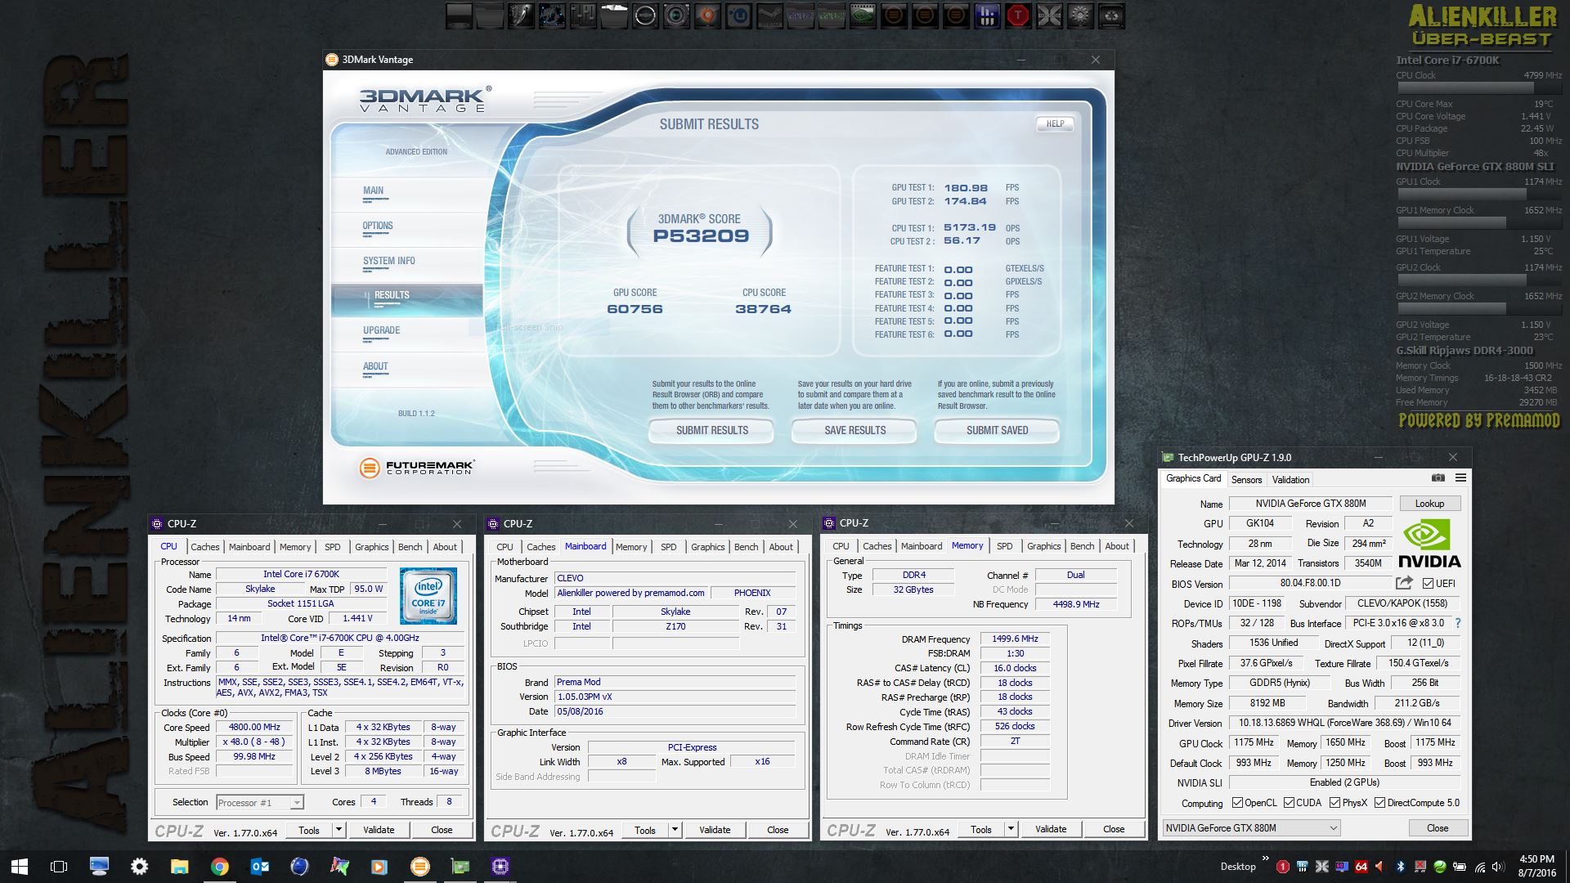Toggle the PhysX checkbox in GPU-Z
The height and width of the screenshot is (883, 1570).
click(1334, 803)
